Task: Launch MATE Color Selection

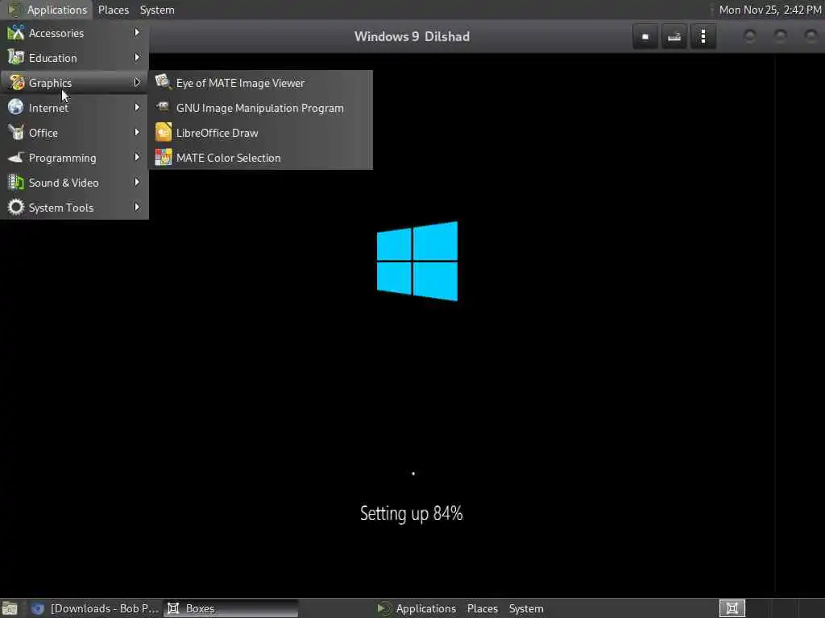Action: tap(261, 158)
